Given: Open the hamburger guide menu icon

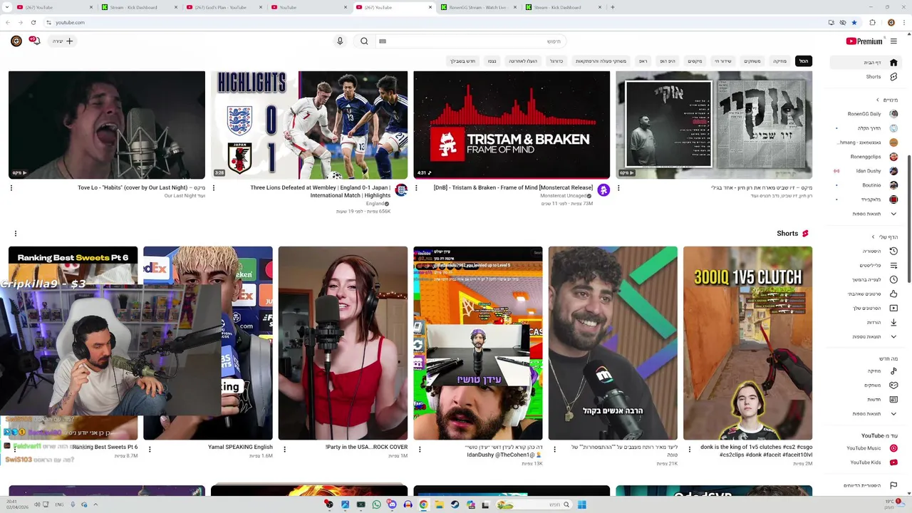Looking at the screenshot, I should 893,41.
